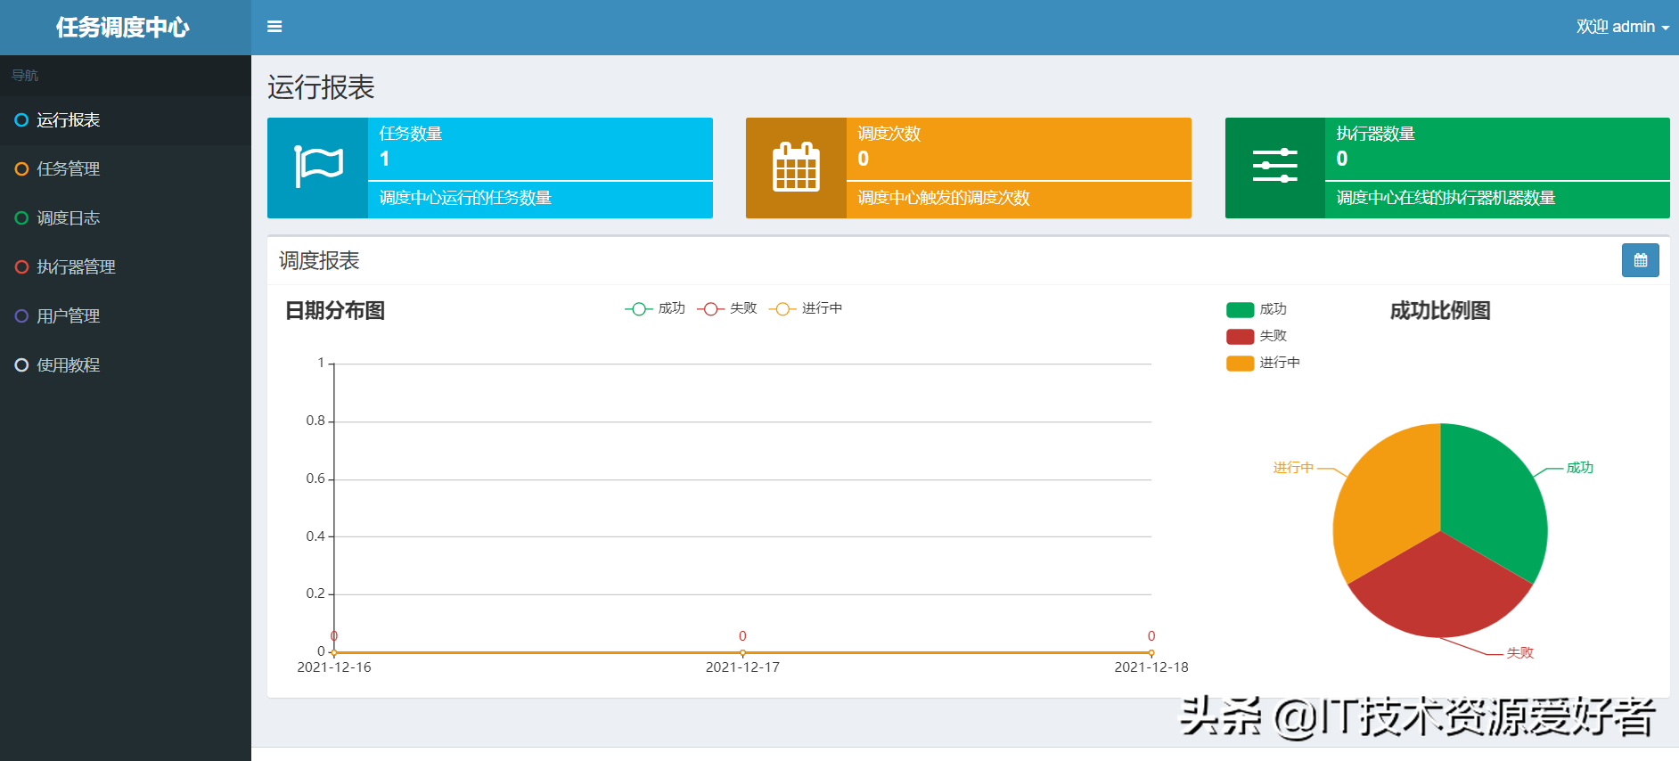Click the calendar icon on 调度次数 card

click(796, 167)
